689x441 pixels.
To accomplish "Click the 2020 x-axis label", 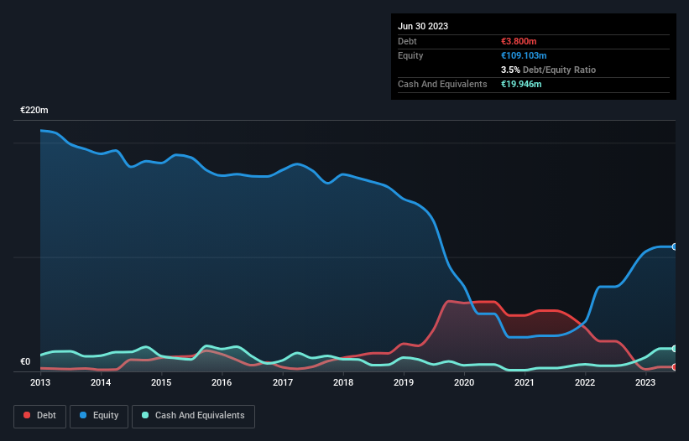I will (464, 382).
